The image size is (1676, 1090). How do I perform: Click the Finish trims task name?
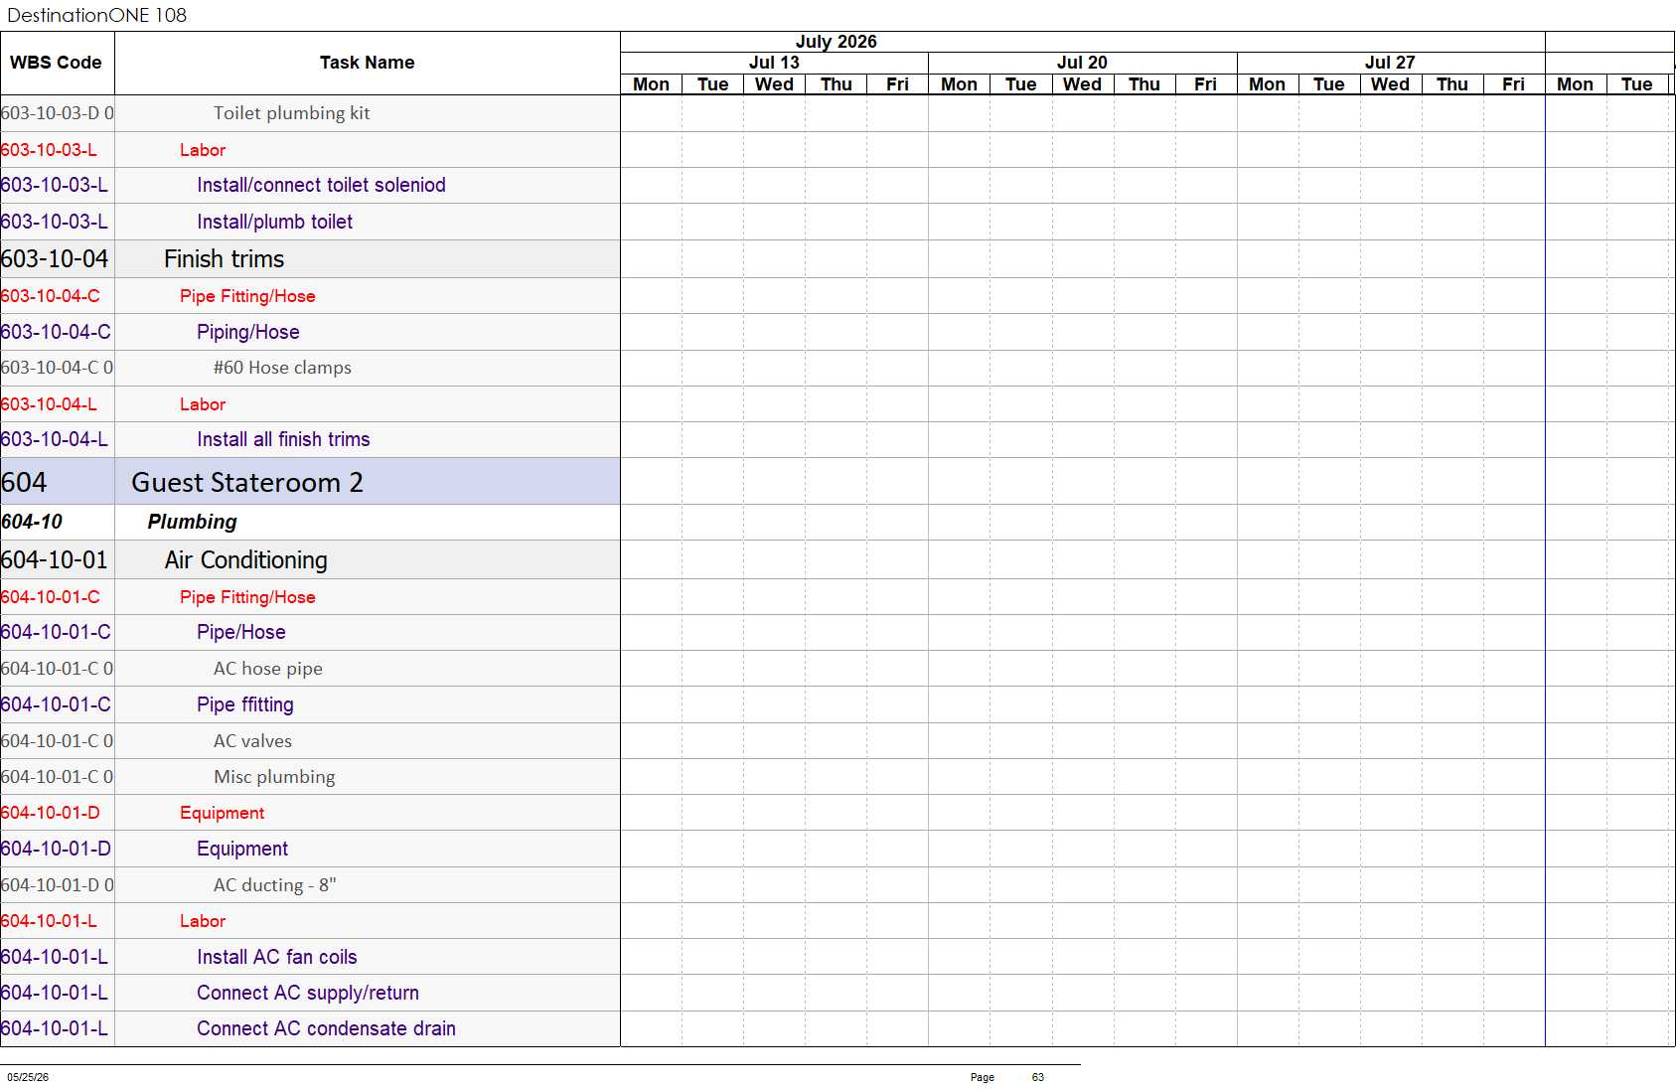click(x=224, y=259)
